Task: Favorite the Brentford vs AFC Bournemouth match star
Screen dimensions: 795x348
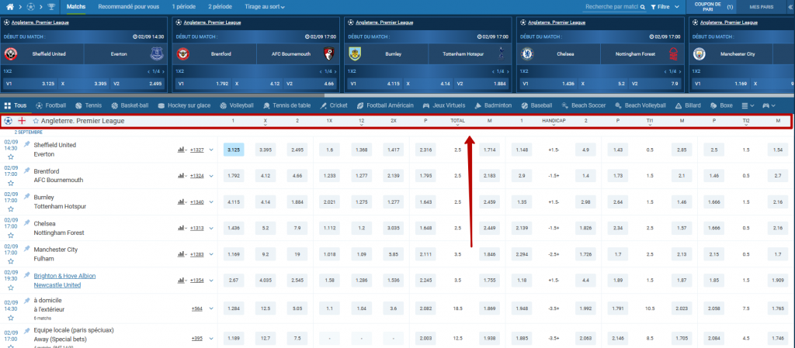Action: click(x=11, y=183)
